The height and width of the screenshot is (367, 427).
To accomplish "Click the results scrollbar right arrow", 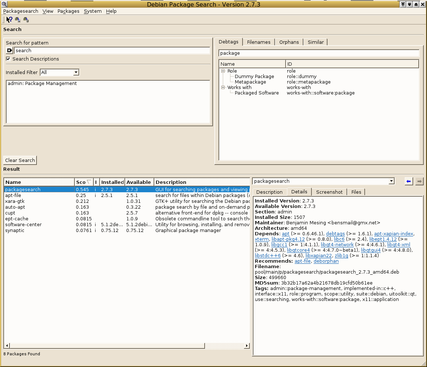I will coord(247,346).
